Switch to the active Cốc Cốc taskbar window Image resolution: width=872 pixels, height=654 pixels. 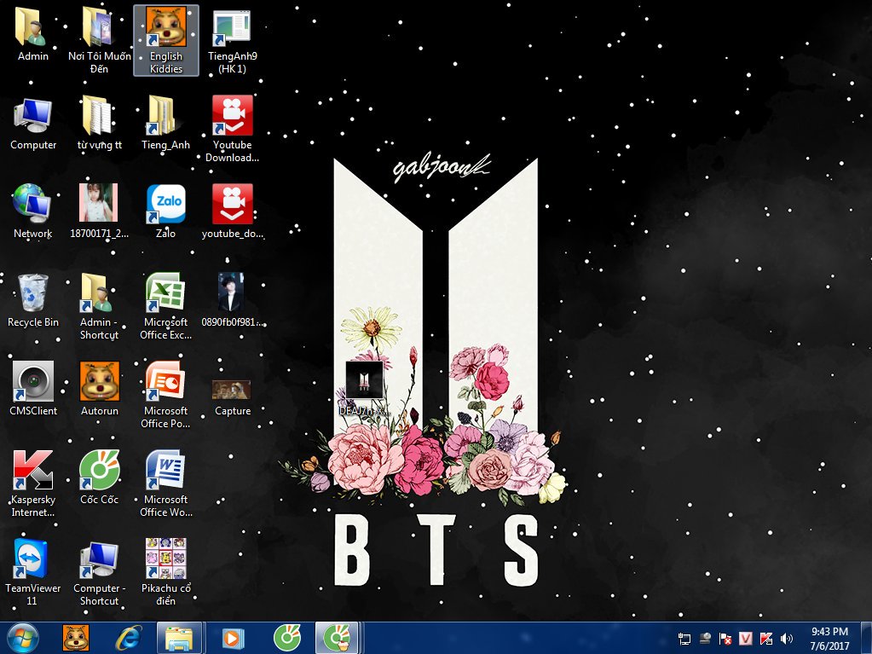coord(338,638)
